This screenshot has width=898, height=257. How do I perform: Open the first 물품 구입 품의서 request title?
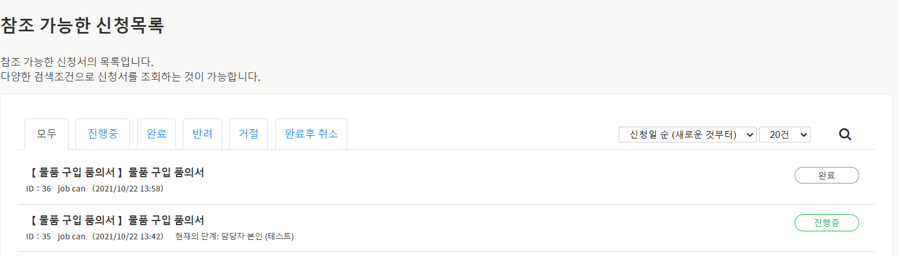click(117, 172)
